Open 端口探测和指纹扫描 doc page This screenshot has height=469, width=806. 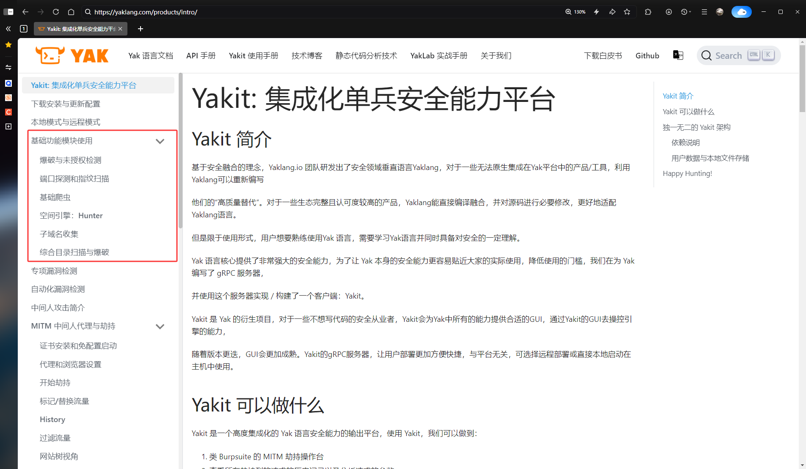75,178
